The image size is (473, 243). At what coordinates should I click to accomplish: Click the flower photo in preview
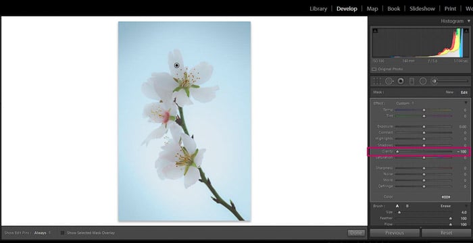click(x=184, y=122)
